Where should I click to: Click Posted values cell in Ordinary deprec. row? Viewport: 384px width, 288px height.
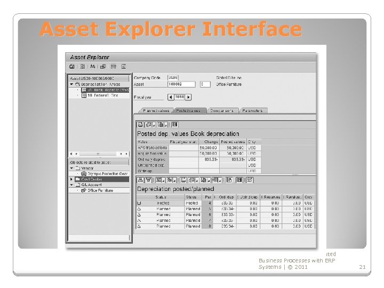(x=233, y=159)
